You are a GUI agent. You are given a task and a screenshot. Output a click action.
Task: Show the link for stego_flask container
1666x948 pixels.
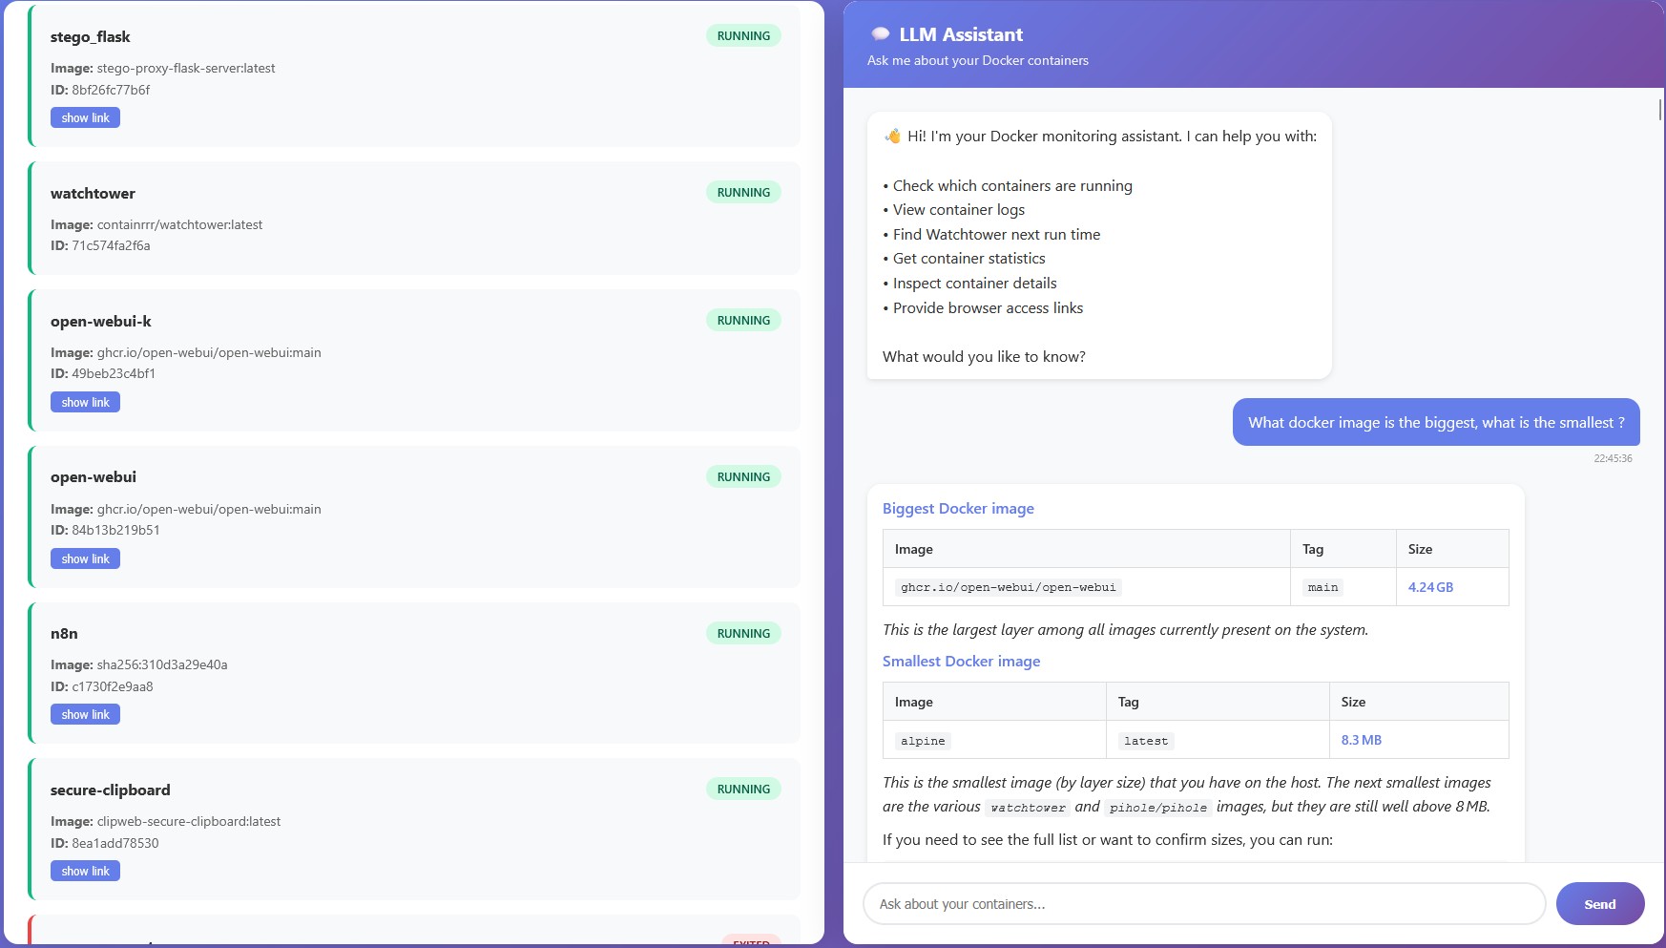pos(85,118)
